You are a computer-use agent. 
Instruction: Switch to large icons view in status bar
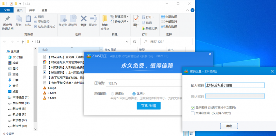click(191, 134)
